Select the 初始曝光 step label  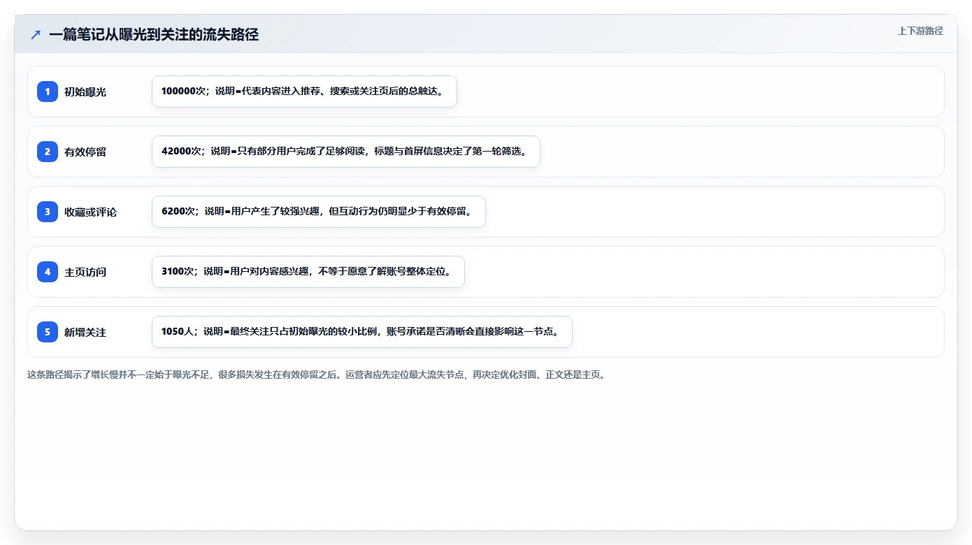(x=85, y=92)
